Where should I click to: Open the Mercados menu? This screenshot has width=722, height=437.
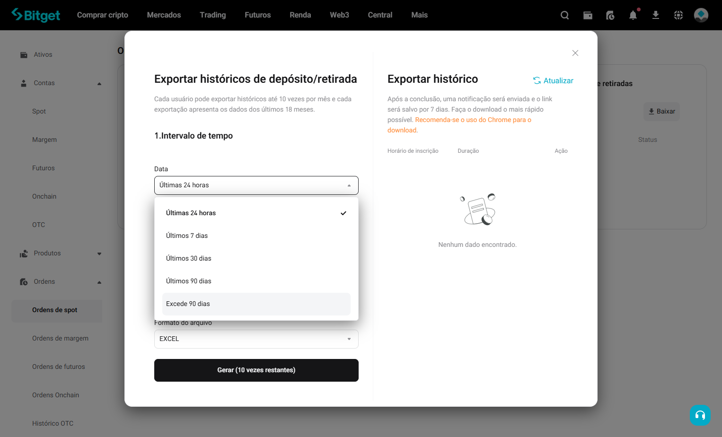(164, 15)
